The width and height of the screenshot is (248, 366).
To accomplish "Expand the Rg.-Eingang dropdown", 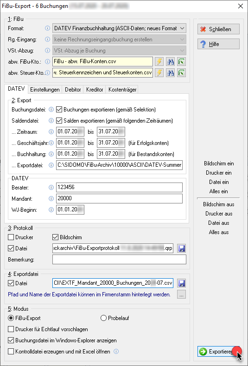I will pyautogui.click(x=119, y=39).
